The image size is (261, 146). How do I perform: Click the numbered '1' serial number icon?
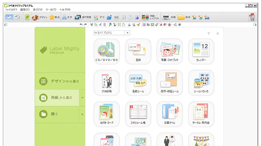pyautogui.click(x=123, y=17)
